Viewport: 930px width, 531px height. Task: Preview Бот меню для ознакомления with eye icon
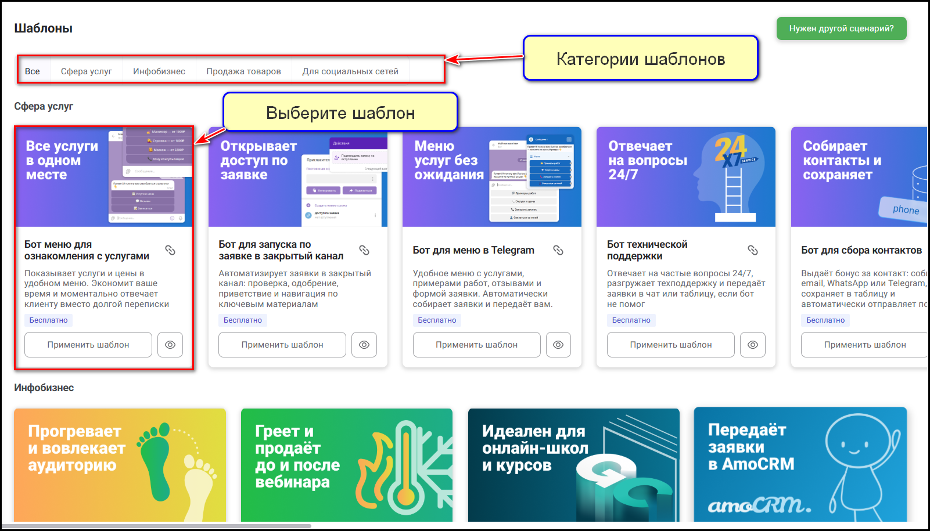point(170,345)
